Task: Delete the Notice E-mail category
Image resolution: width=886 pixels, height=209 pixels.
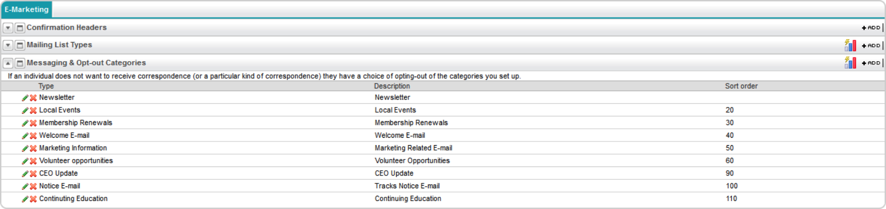Action: (33, 187)
